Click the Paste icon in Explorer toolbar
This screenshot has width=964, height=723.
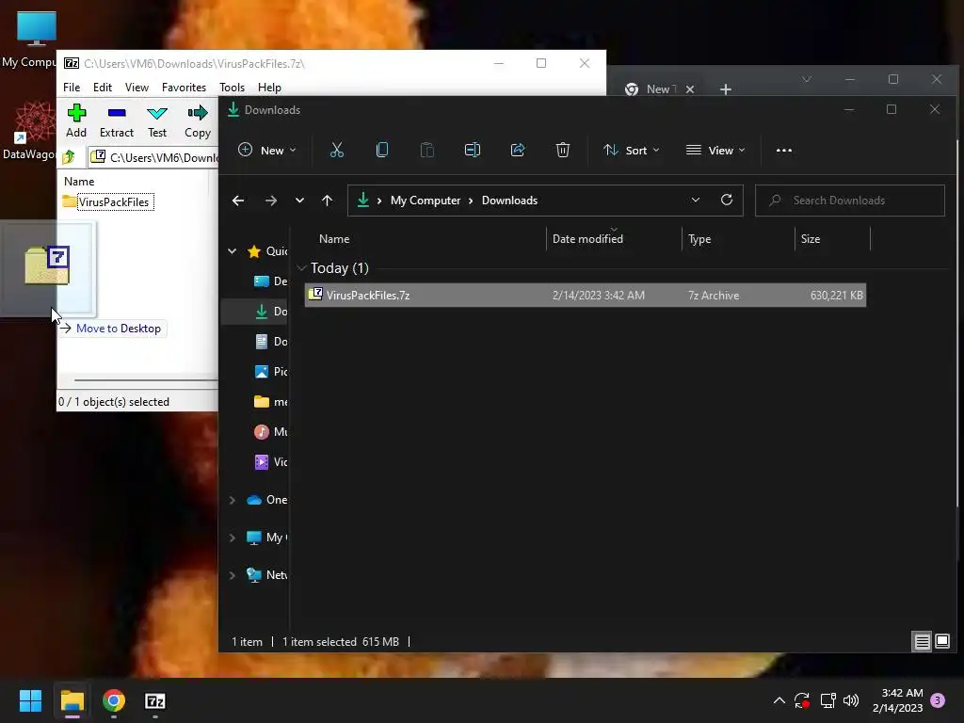coord(426,150)
